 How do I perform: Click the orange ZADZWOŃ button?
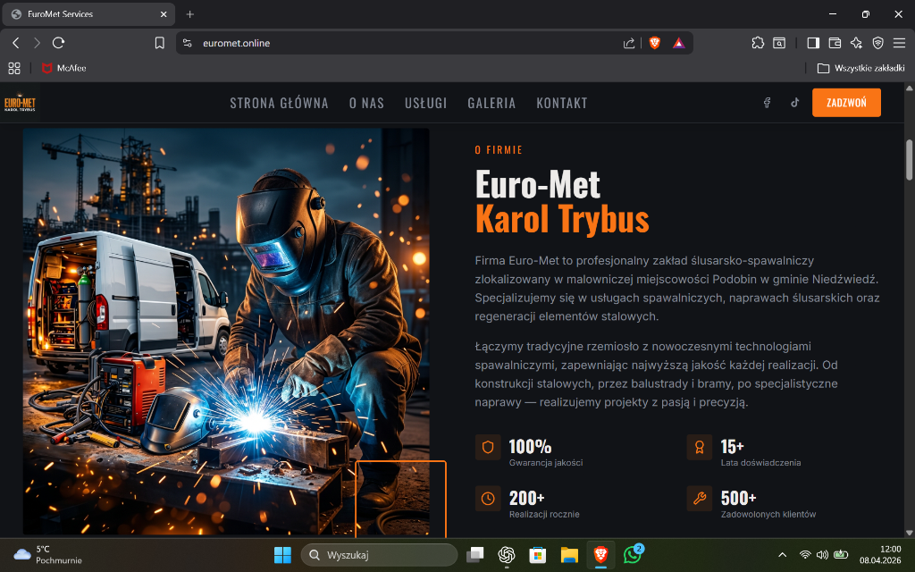click(x=846, y=103)
